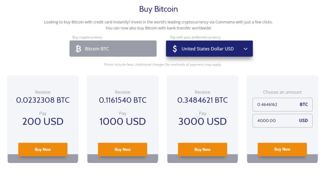The image size is (326, 176).
Task: Click the Bitcoin logo icon
Action: 78,49
